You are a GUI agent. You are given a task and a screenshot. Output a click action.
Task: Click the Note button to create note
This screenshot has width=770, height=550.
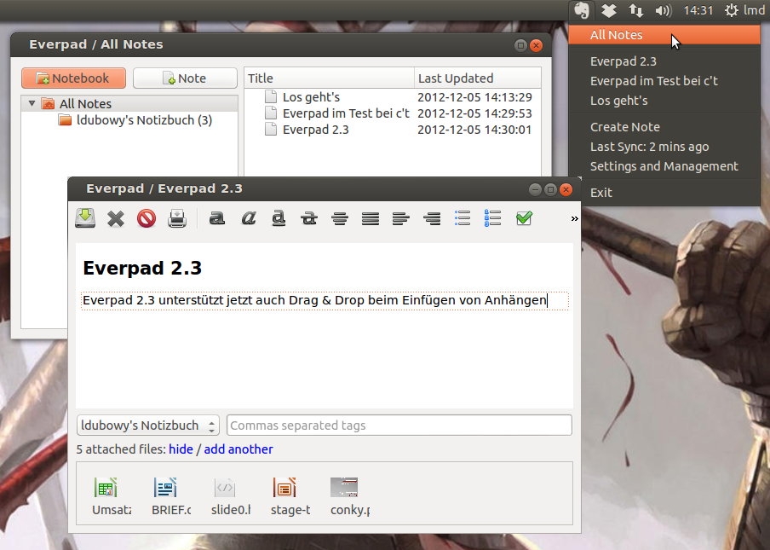(185, 78)
